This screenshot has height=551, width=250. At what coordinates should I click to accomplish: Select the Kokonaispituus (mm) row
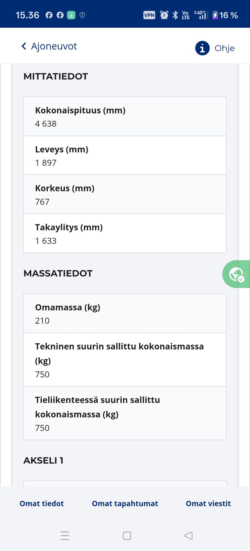125,116
